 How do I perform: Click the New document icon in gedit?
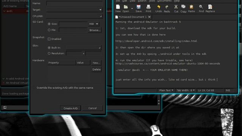(x=118, y=8)
